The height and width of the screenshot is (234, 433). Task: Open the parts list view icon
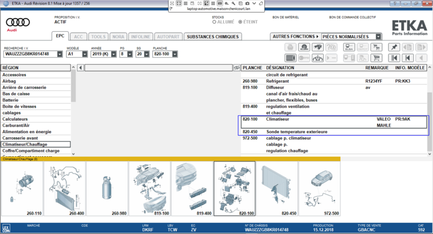(290, 58)
